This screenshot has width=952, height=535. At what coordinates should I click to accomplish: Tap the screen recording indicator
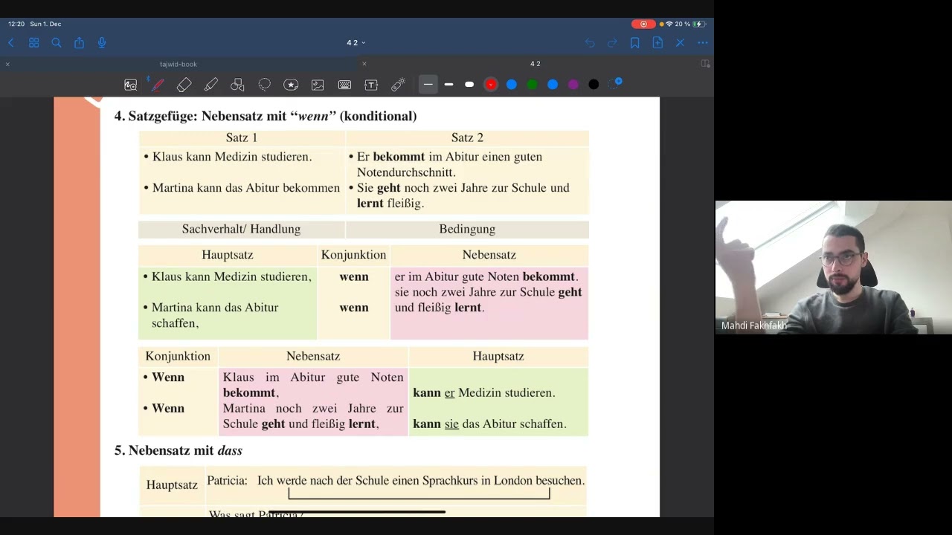(x=643, y=24)
